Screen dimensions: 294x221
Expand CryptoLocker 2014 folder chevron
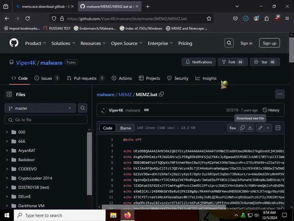7,178
